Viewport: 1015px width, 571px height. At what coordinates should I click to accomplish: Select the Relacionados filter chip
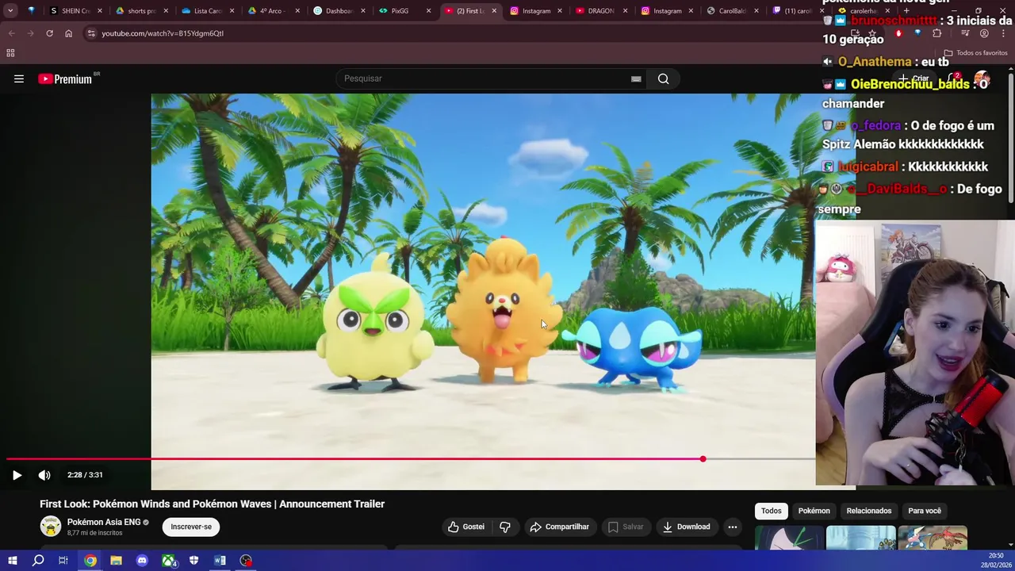(869, 511)
